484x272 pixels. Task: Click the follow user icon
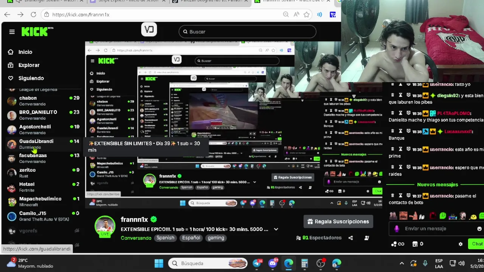[x=366, y=238]
